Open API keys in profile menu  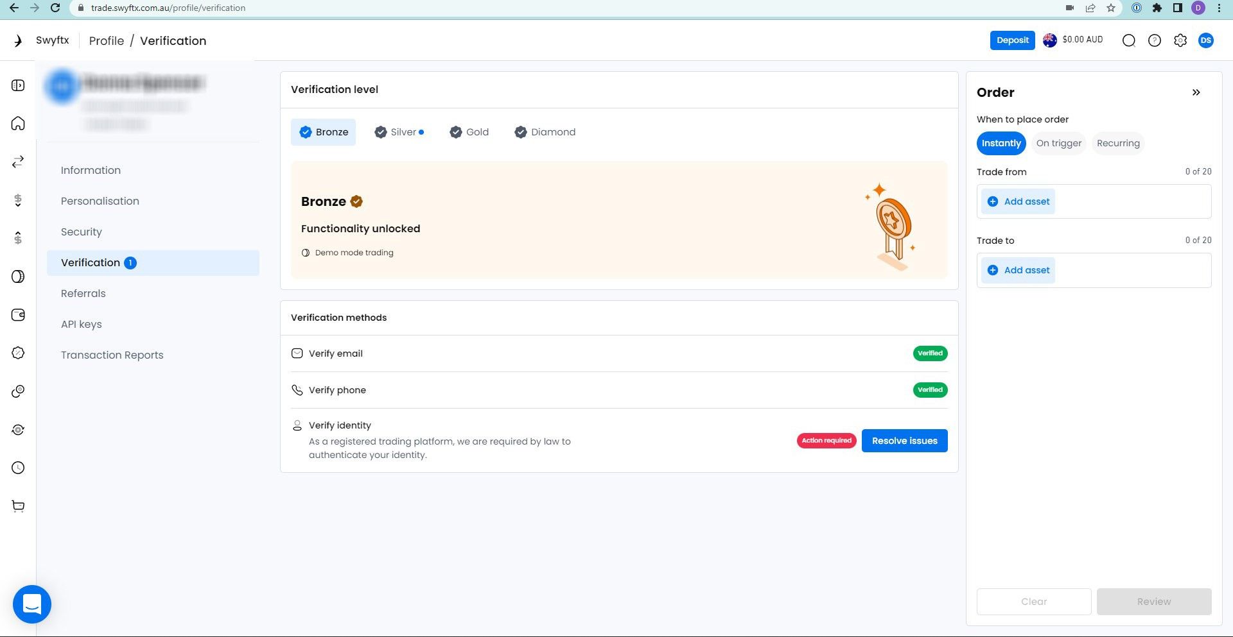coord(153,325)
